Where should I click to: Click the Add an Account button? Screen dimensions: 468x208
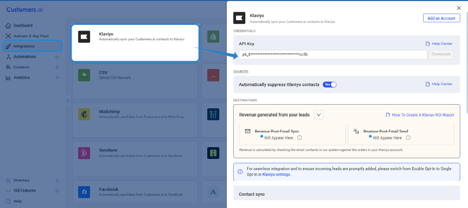[x=442, y=18]
